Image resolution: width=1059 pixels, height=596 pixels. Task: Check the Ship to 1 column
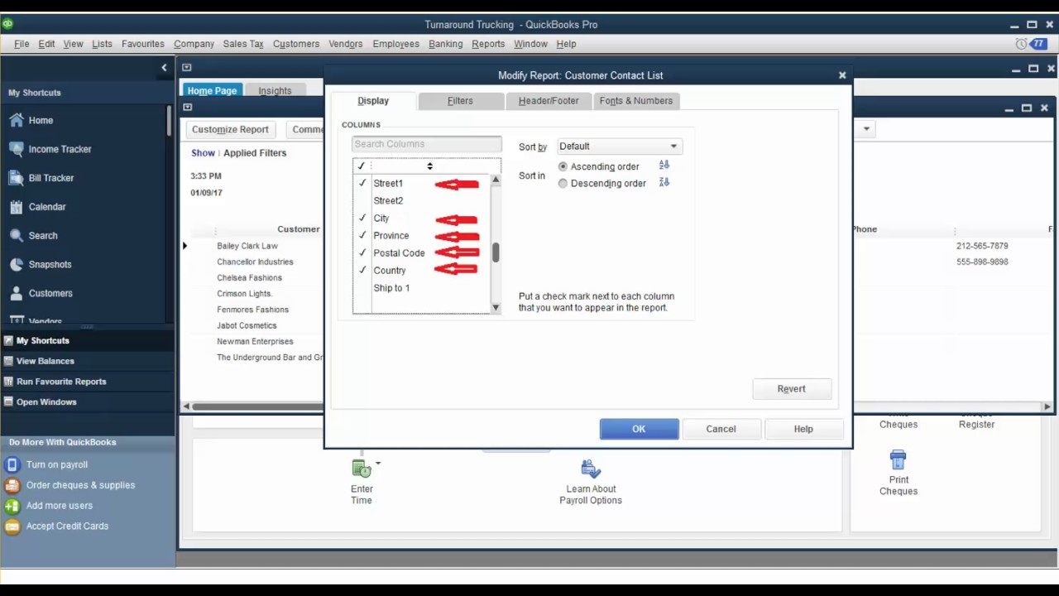[362, 288]
